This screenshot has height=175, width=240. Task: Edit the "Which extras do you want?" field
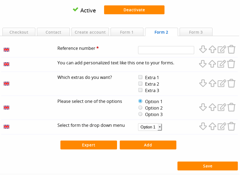coord(222,83)
